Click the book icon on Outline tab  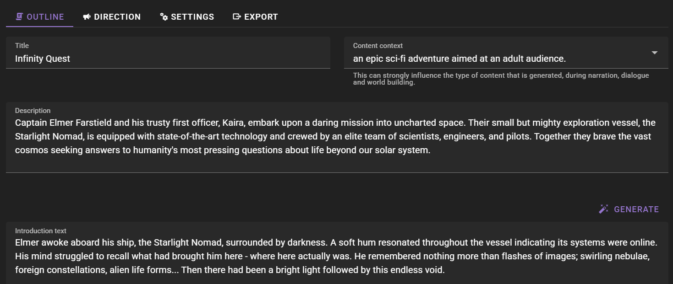point(19,16)
